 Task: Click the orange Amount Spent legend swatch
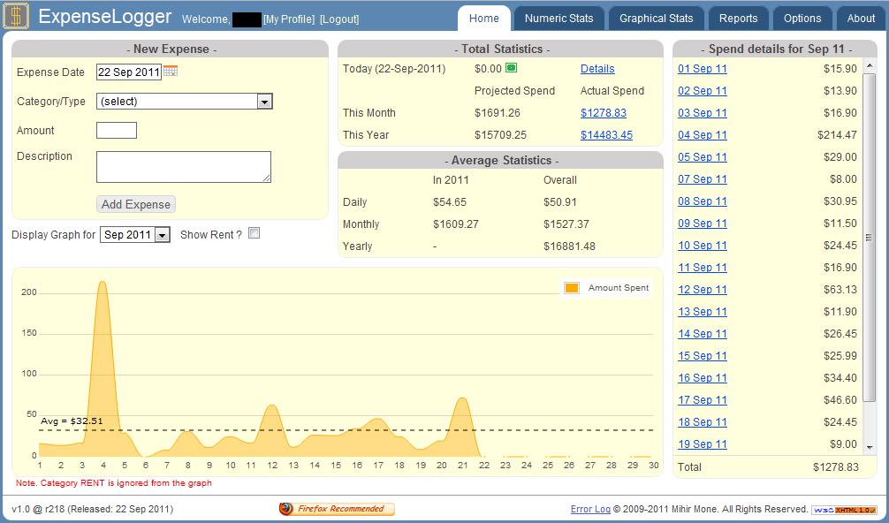[x=572, y=288]
